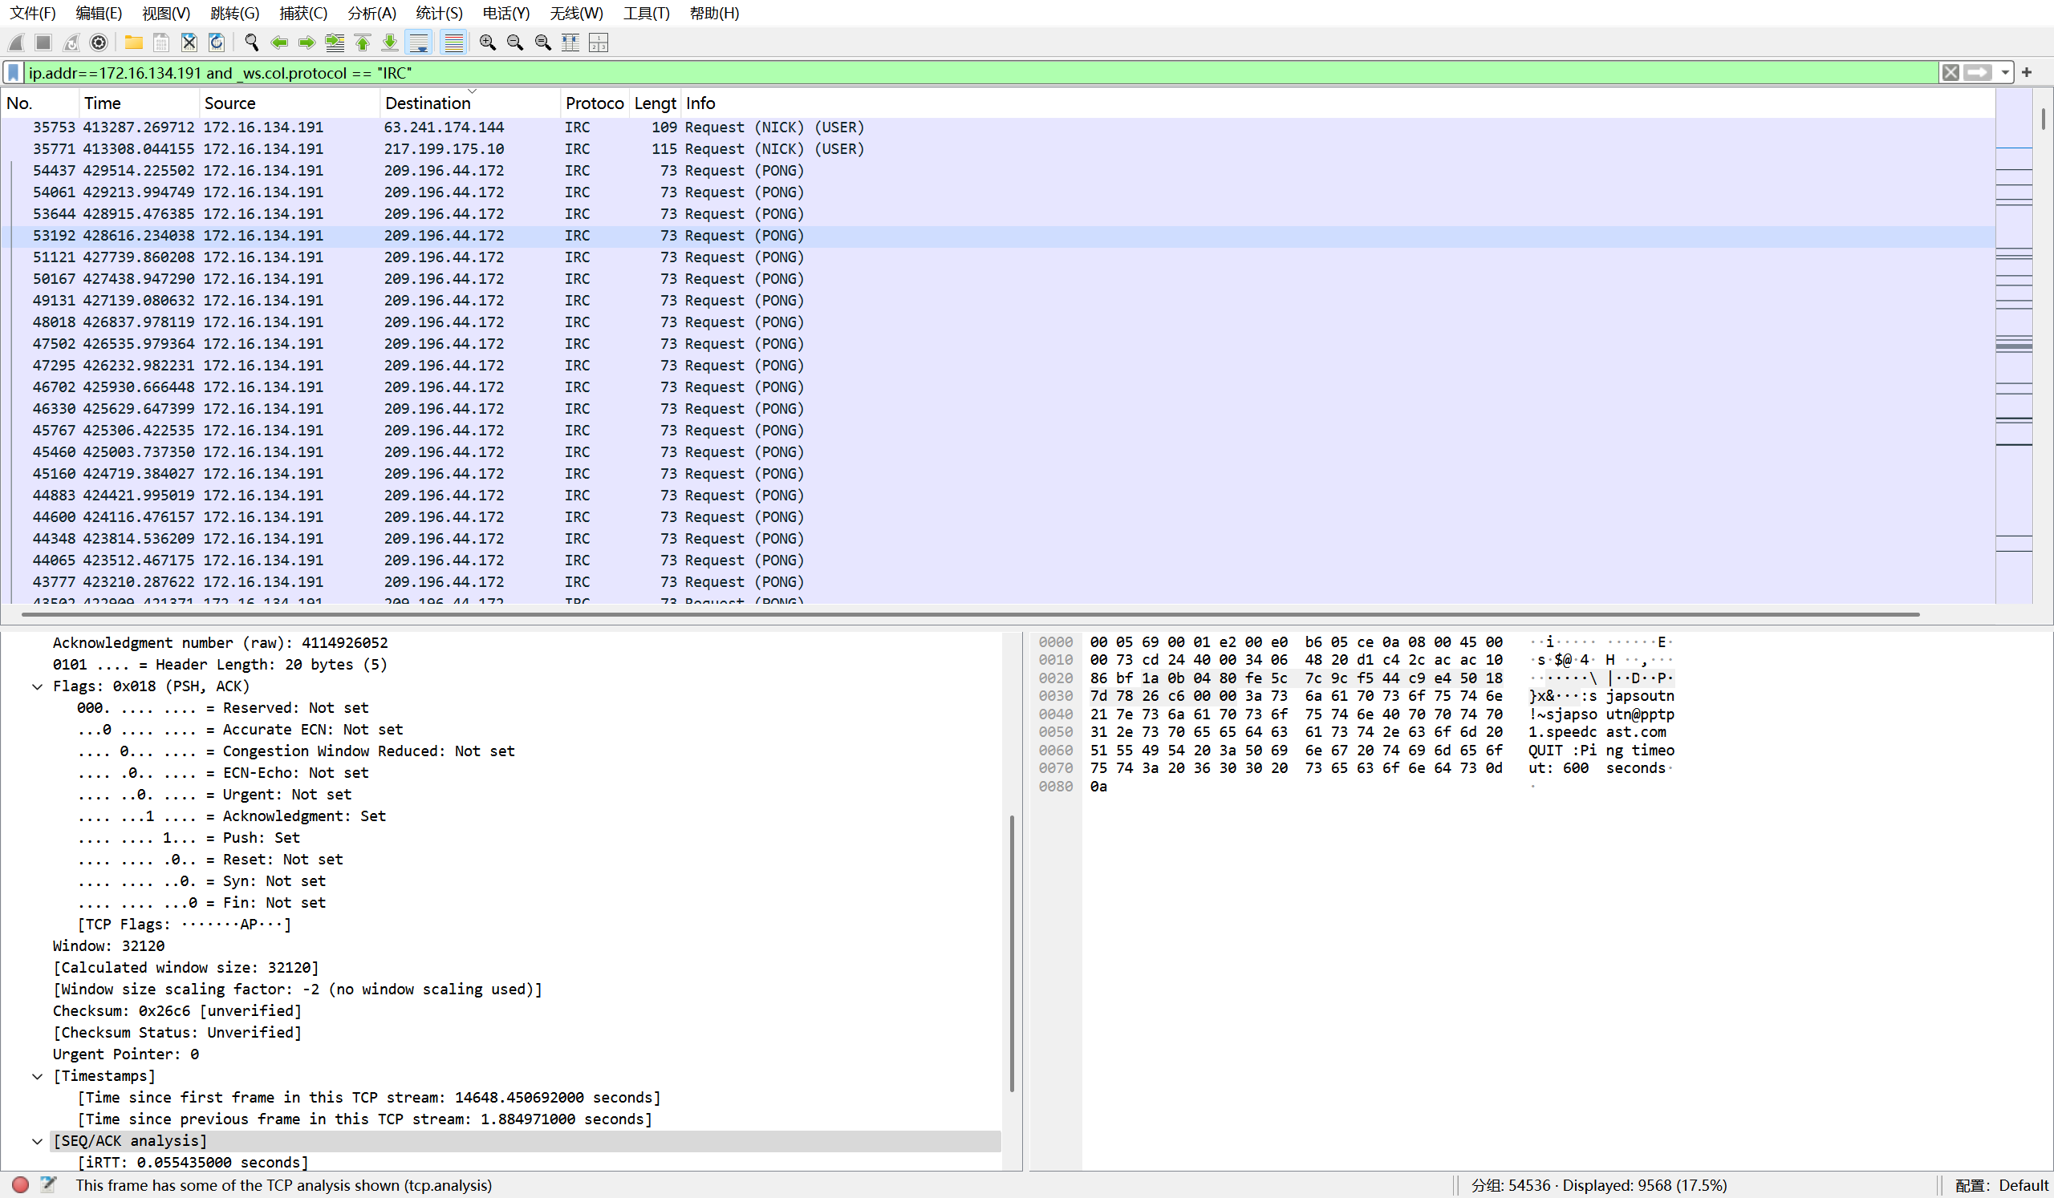Click inside the display filter text field
Screen dimensions: 2054x1198
point(978,73)
